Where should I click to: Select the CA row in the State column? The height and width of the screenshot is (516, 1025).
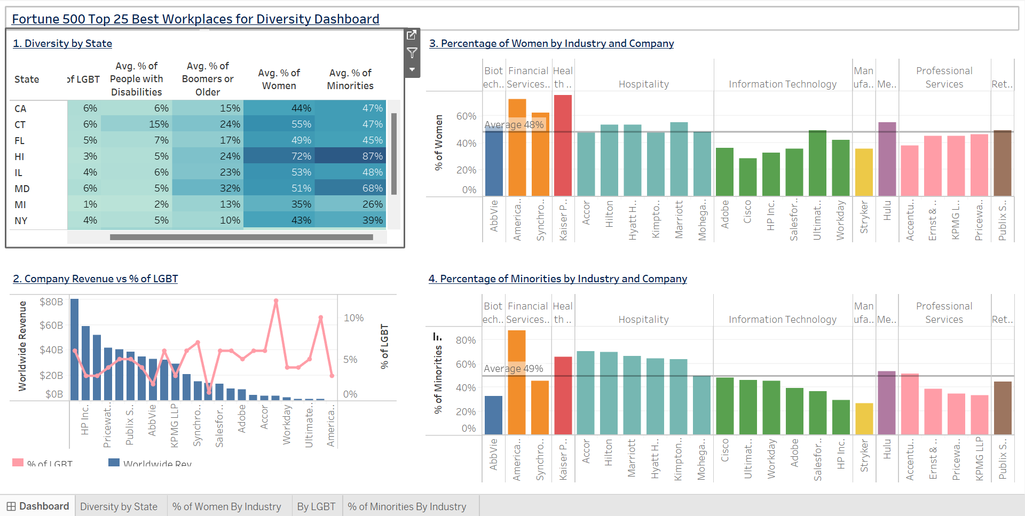20,108
